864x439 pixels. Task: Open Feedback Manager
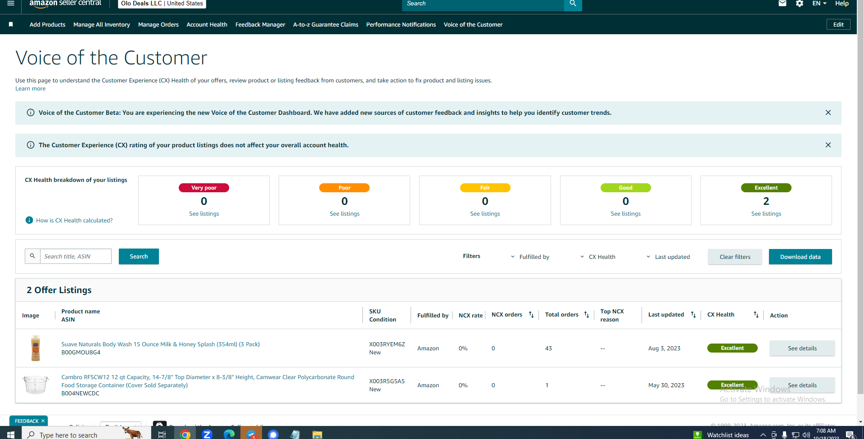point(260,24)
